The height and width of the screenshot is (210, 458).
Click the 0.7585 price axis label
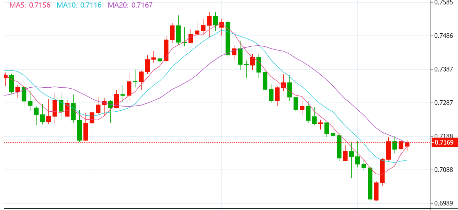pyautogui.click(x=444, y=2)
